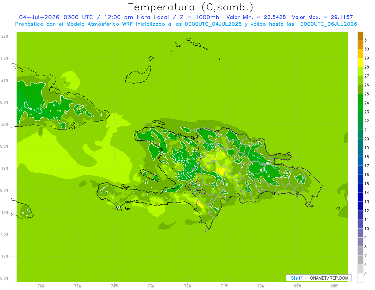Click the gray legend band between 6 and 7
The image size is (375, 290).
(360, 260)
